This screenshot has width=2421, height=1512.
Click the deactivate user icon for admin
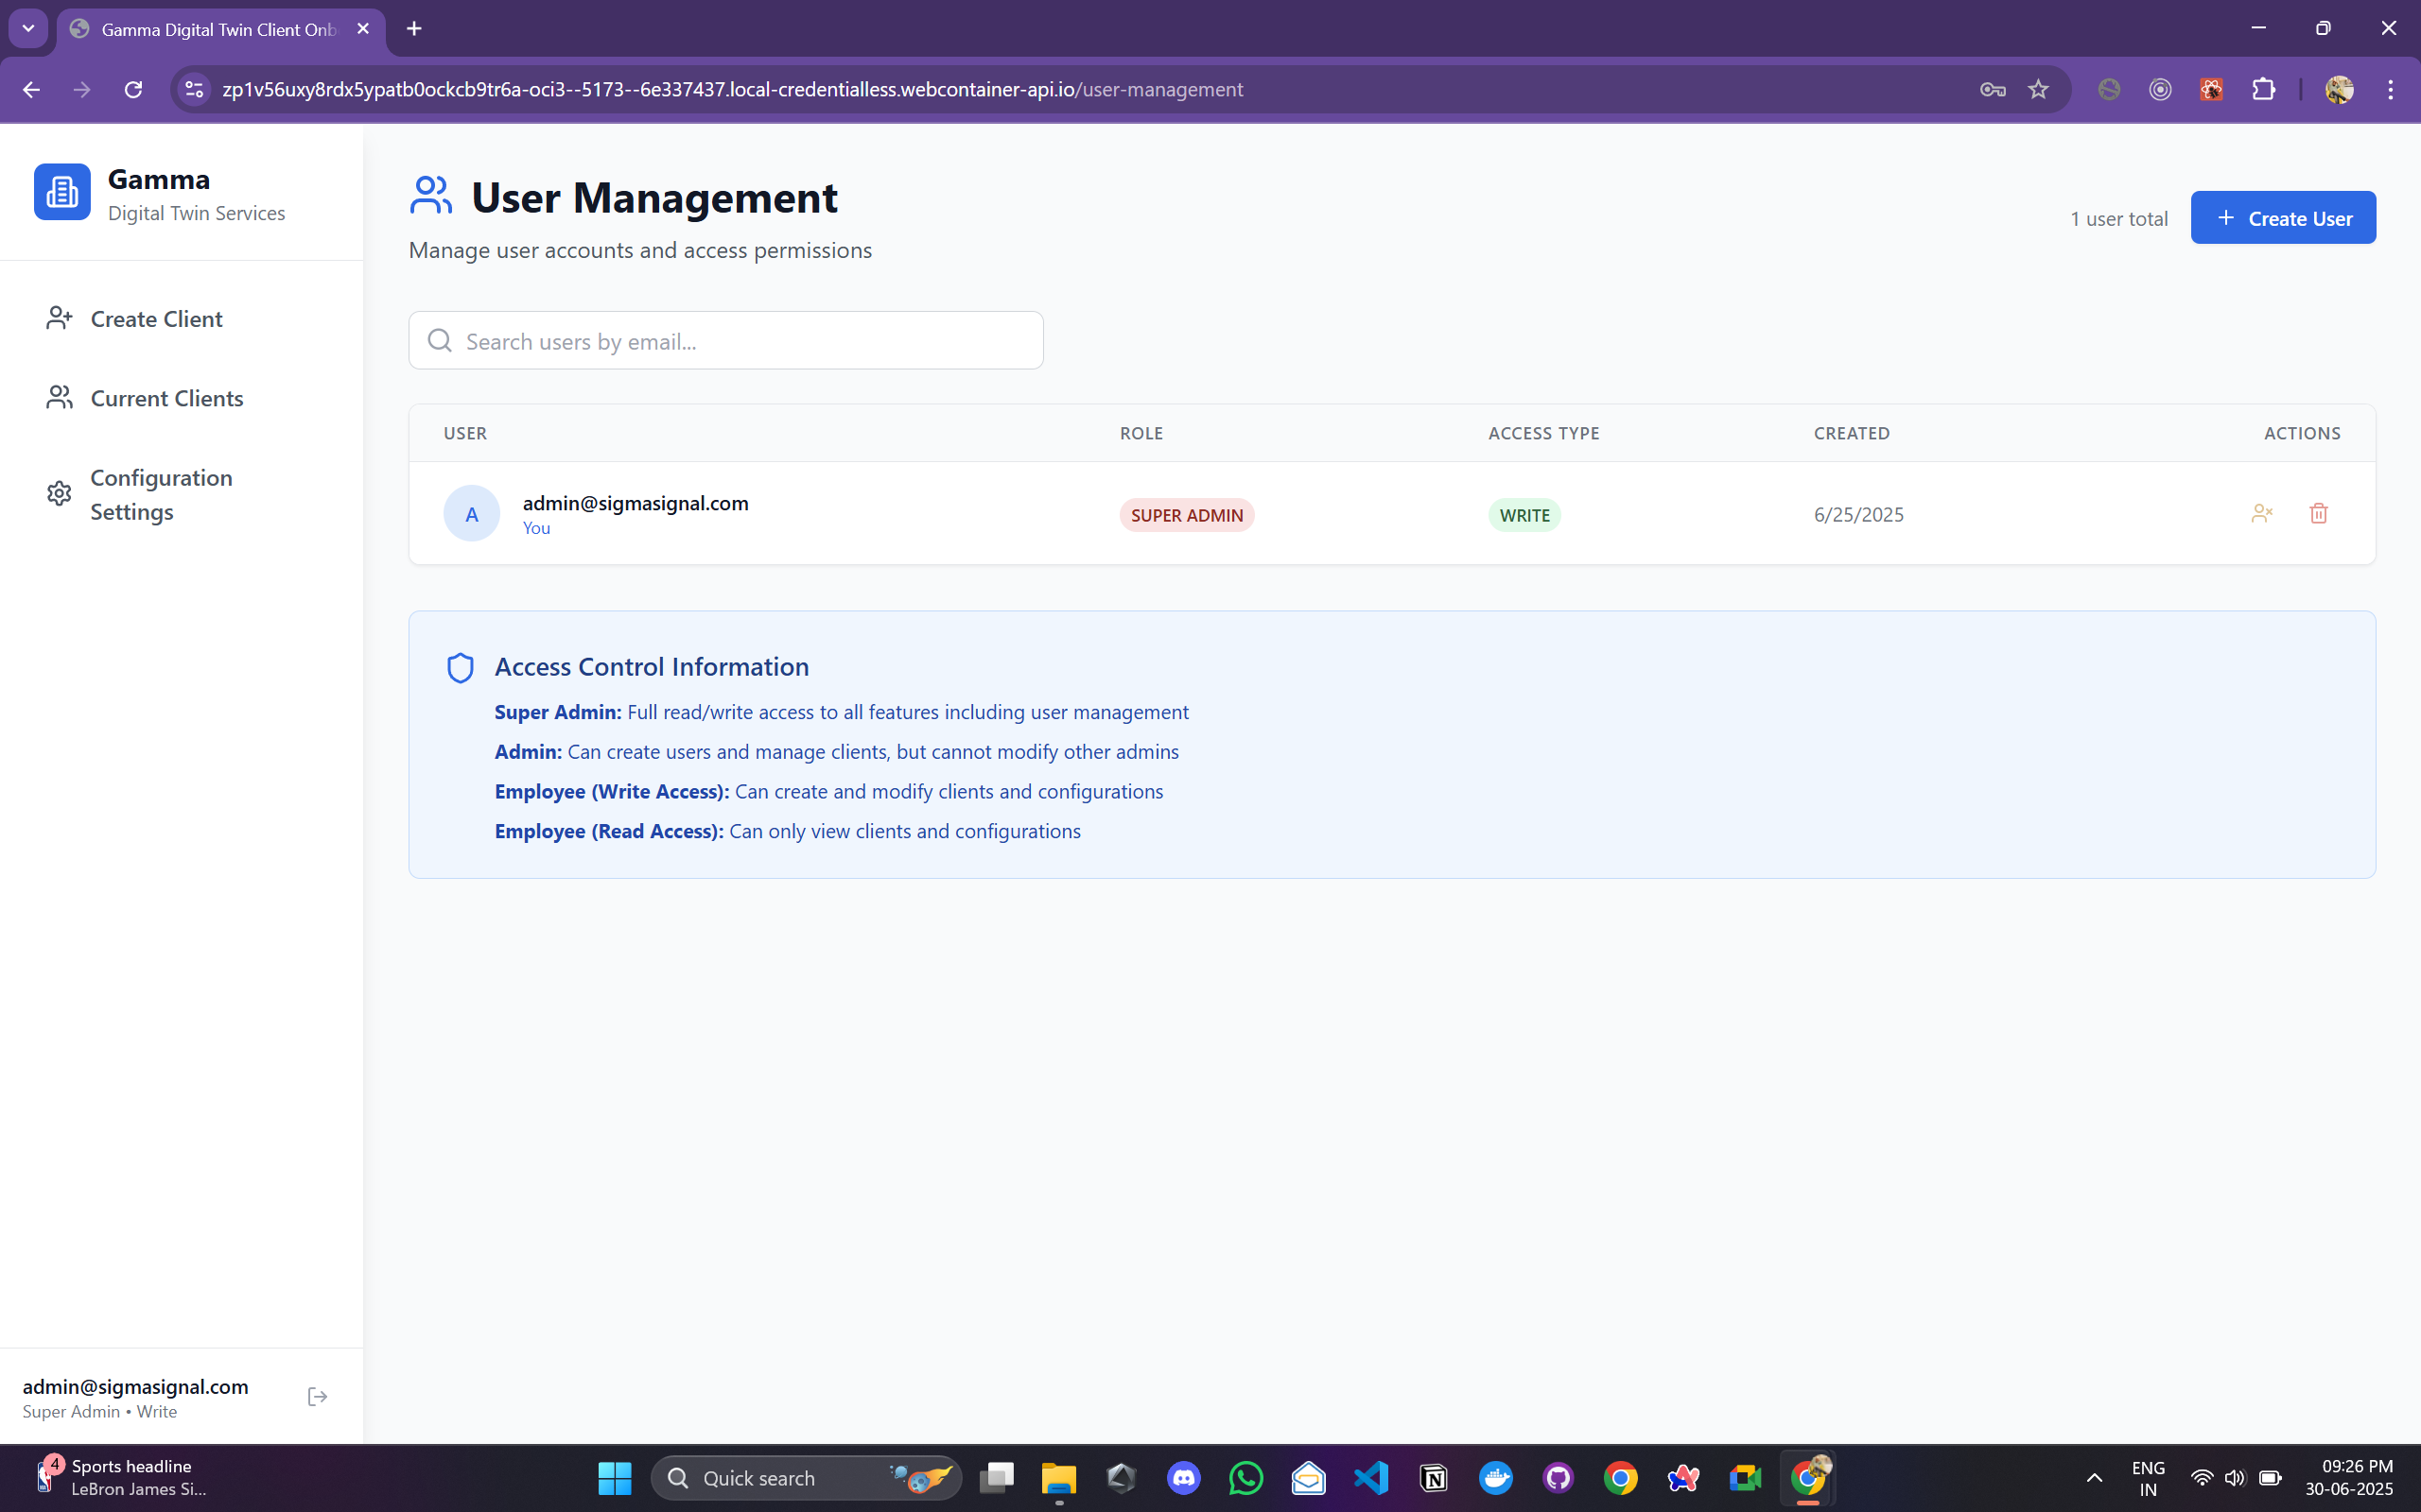coord(2261,514)
